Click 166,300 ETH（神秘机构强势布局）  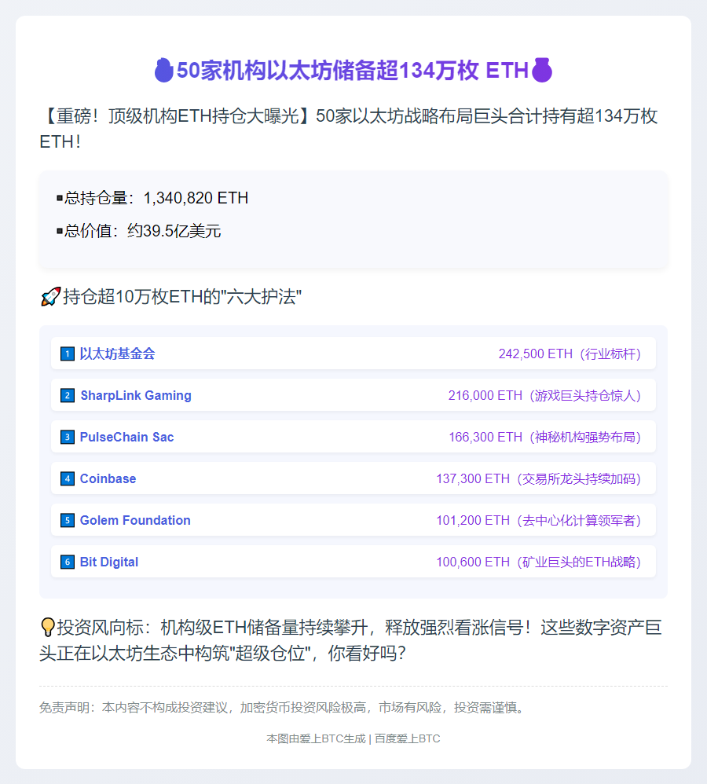click(544, 437)
